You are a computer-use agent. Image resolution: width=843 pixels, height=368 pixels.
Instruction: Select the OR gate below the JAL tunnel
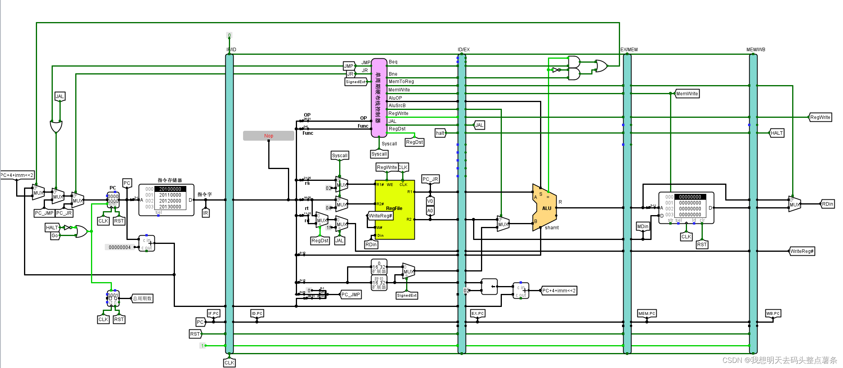coord(56,127)
